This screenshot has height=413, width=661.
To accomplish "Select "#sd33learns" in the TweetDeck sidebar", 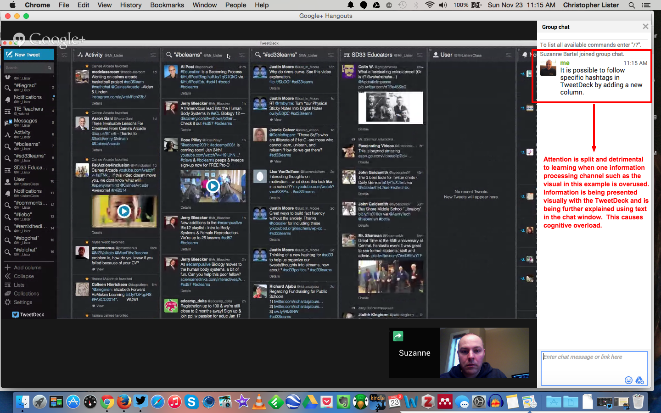I will click(x=29, y=157).
